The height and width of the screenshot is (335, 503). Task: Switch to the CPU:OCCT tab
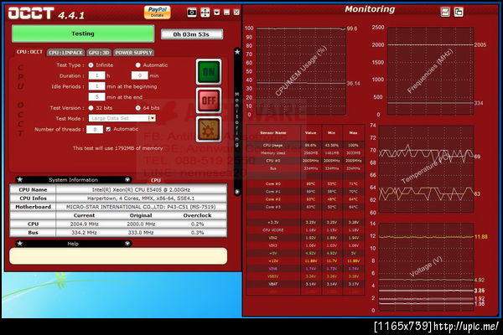tap(29, 52)
